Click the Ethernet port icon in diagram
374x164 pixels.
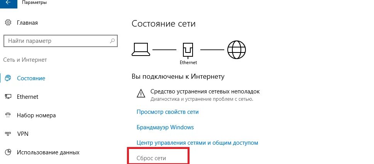pos(188,51)
